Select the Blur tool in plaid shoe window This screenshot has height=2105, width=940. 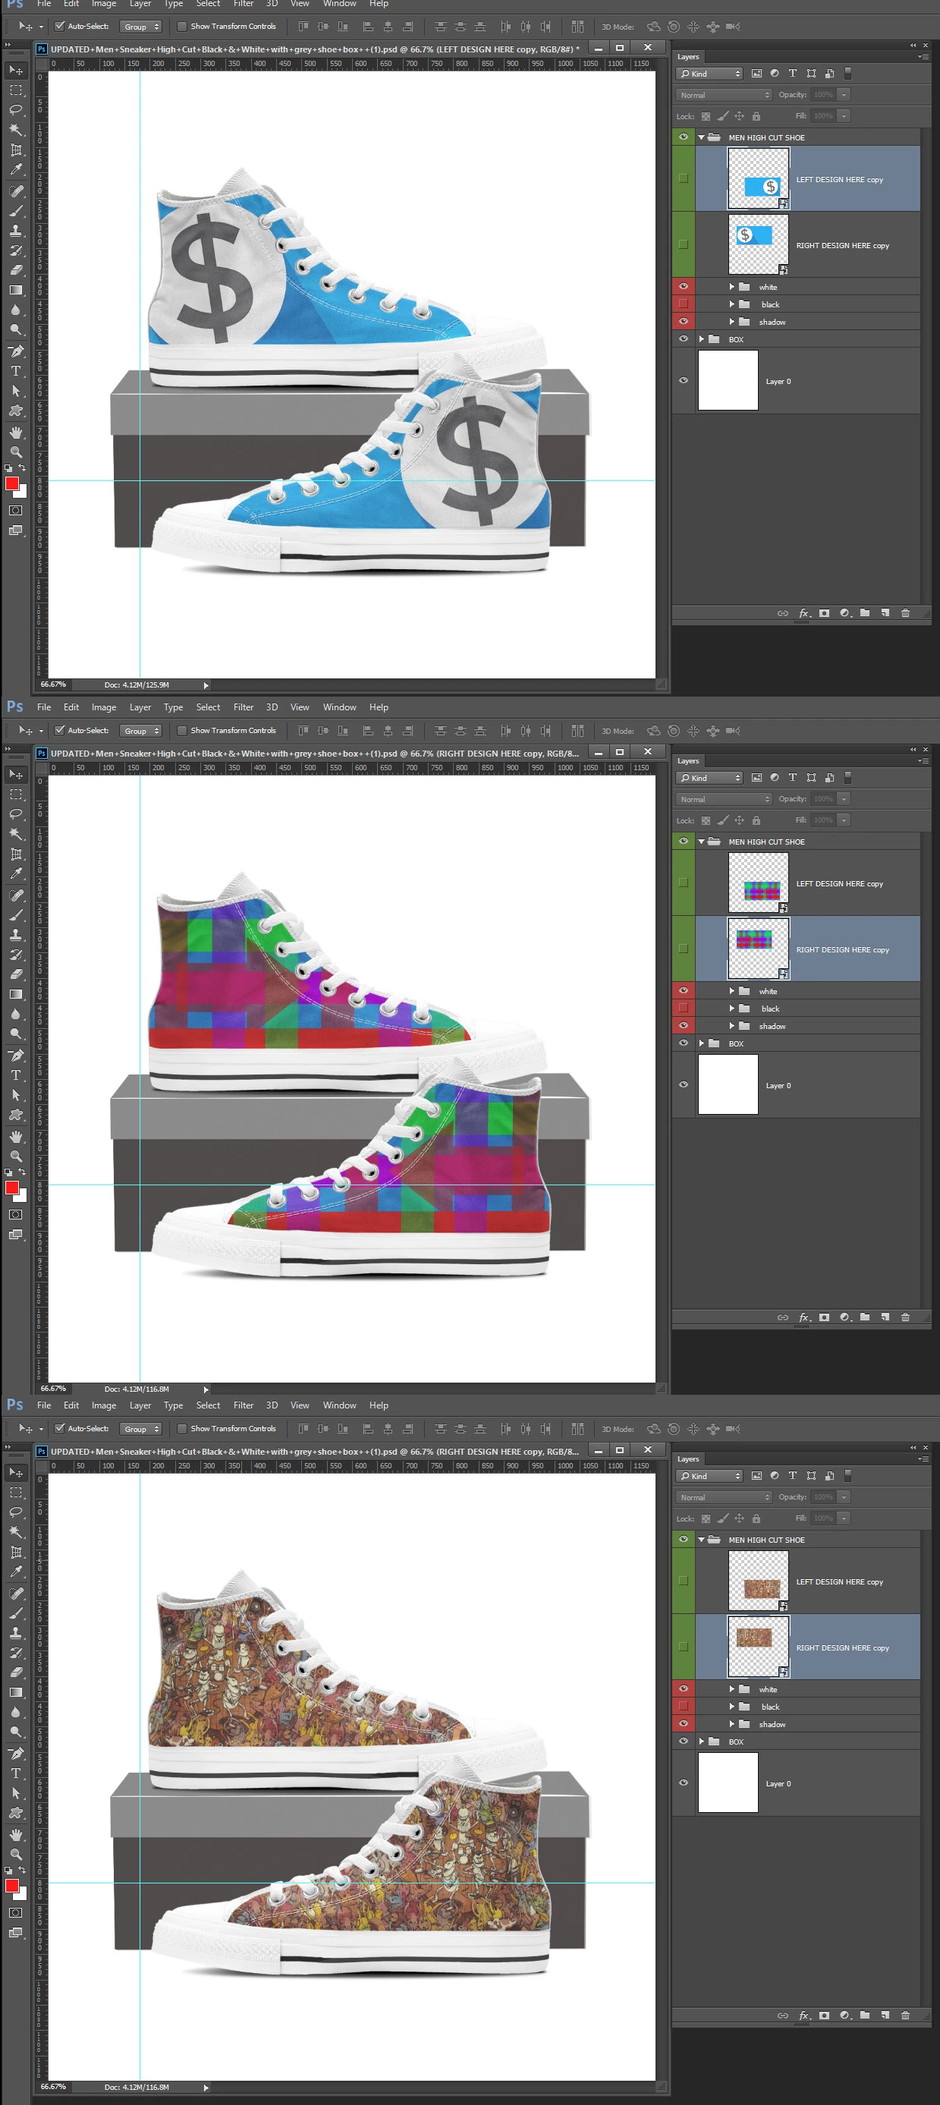(15, 1014)
